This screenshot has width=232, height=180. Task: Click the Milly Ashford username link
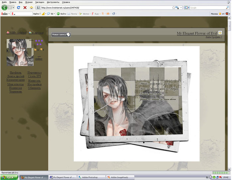[18, 33]
